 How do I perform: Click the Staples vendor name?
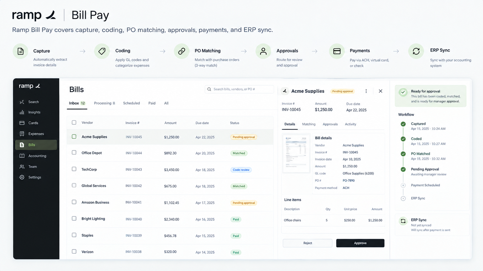[87, 236]
